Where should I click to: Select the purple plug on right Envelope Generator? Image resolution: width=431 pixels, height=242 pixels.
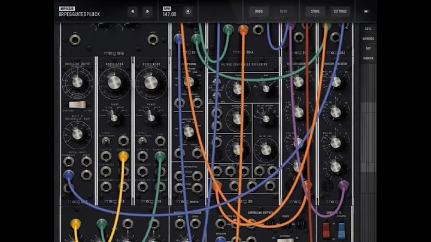click(344, 186)
